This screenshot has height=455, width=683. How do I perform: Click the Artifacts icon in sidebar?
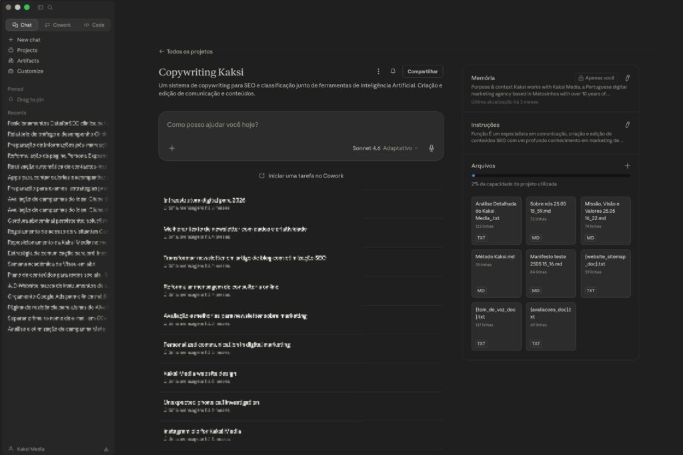11,61
